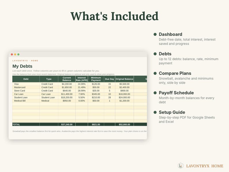
Task: Click the 'Compare Plans' feature heading
Action: [x=175, y=73]
